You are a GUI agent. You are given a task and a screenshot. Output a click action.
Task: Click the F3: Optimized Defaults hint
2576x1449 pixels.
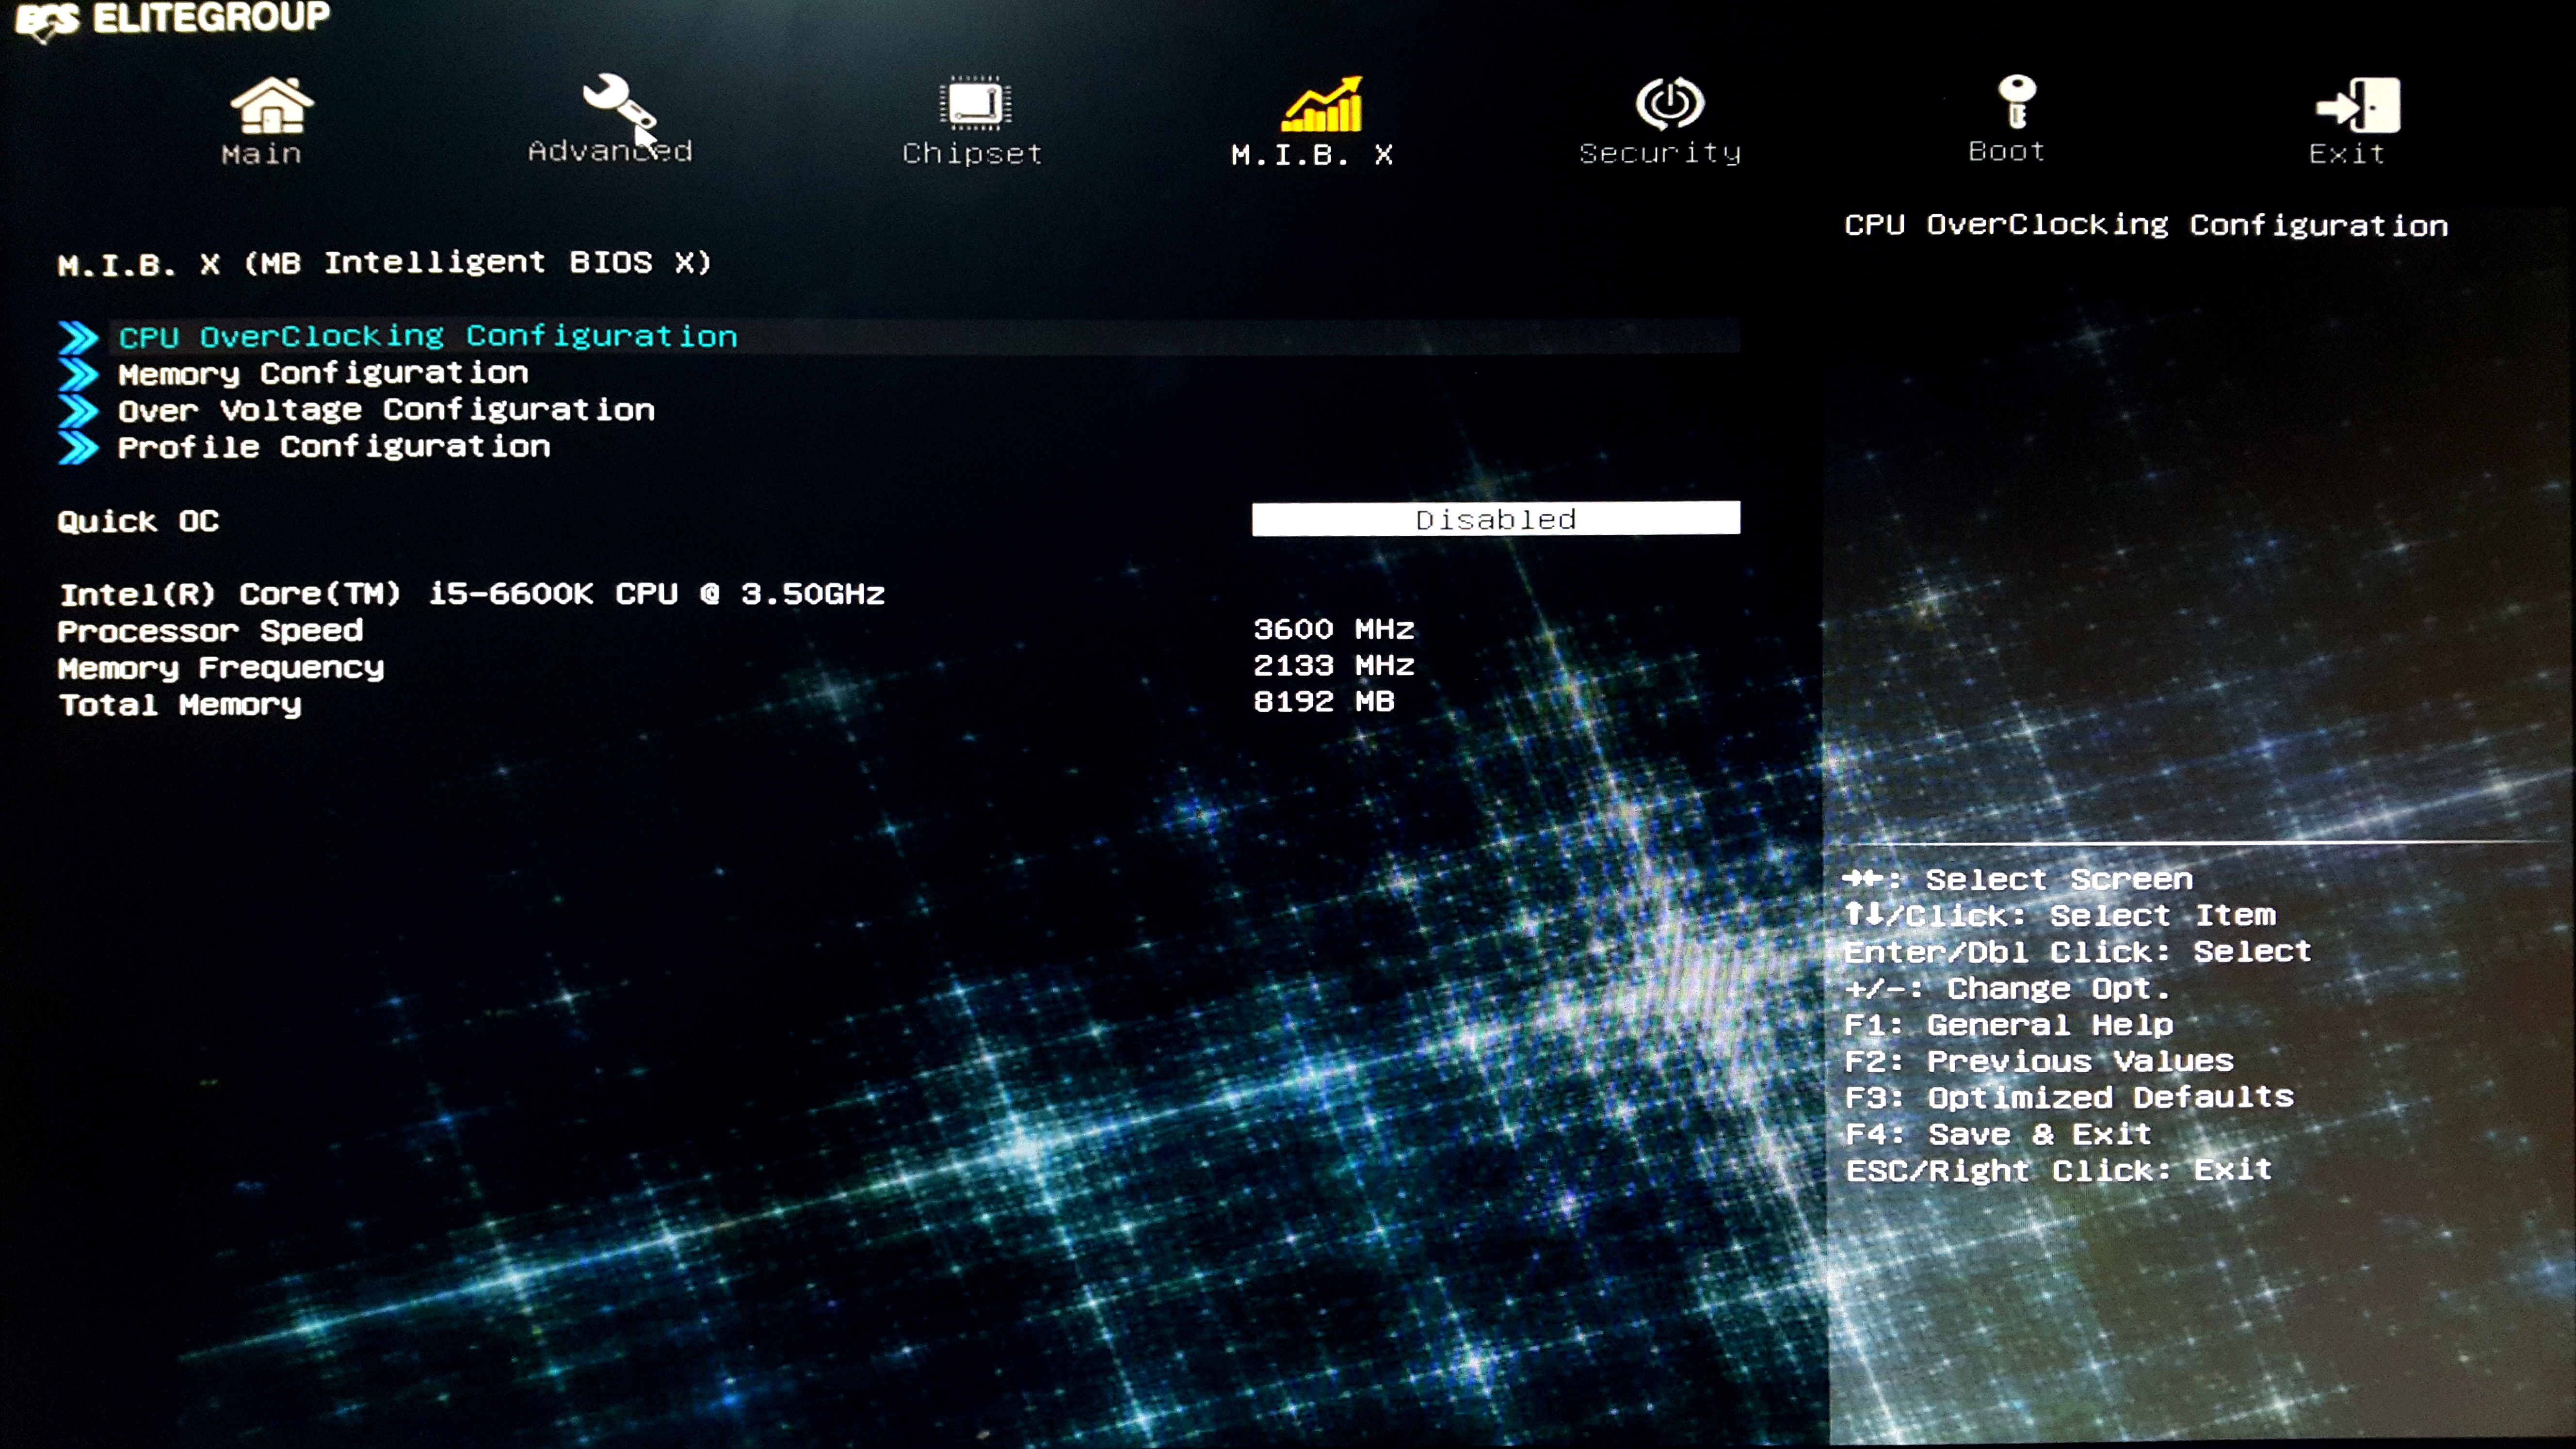(x=2069, y=1098)
